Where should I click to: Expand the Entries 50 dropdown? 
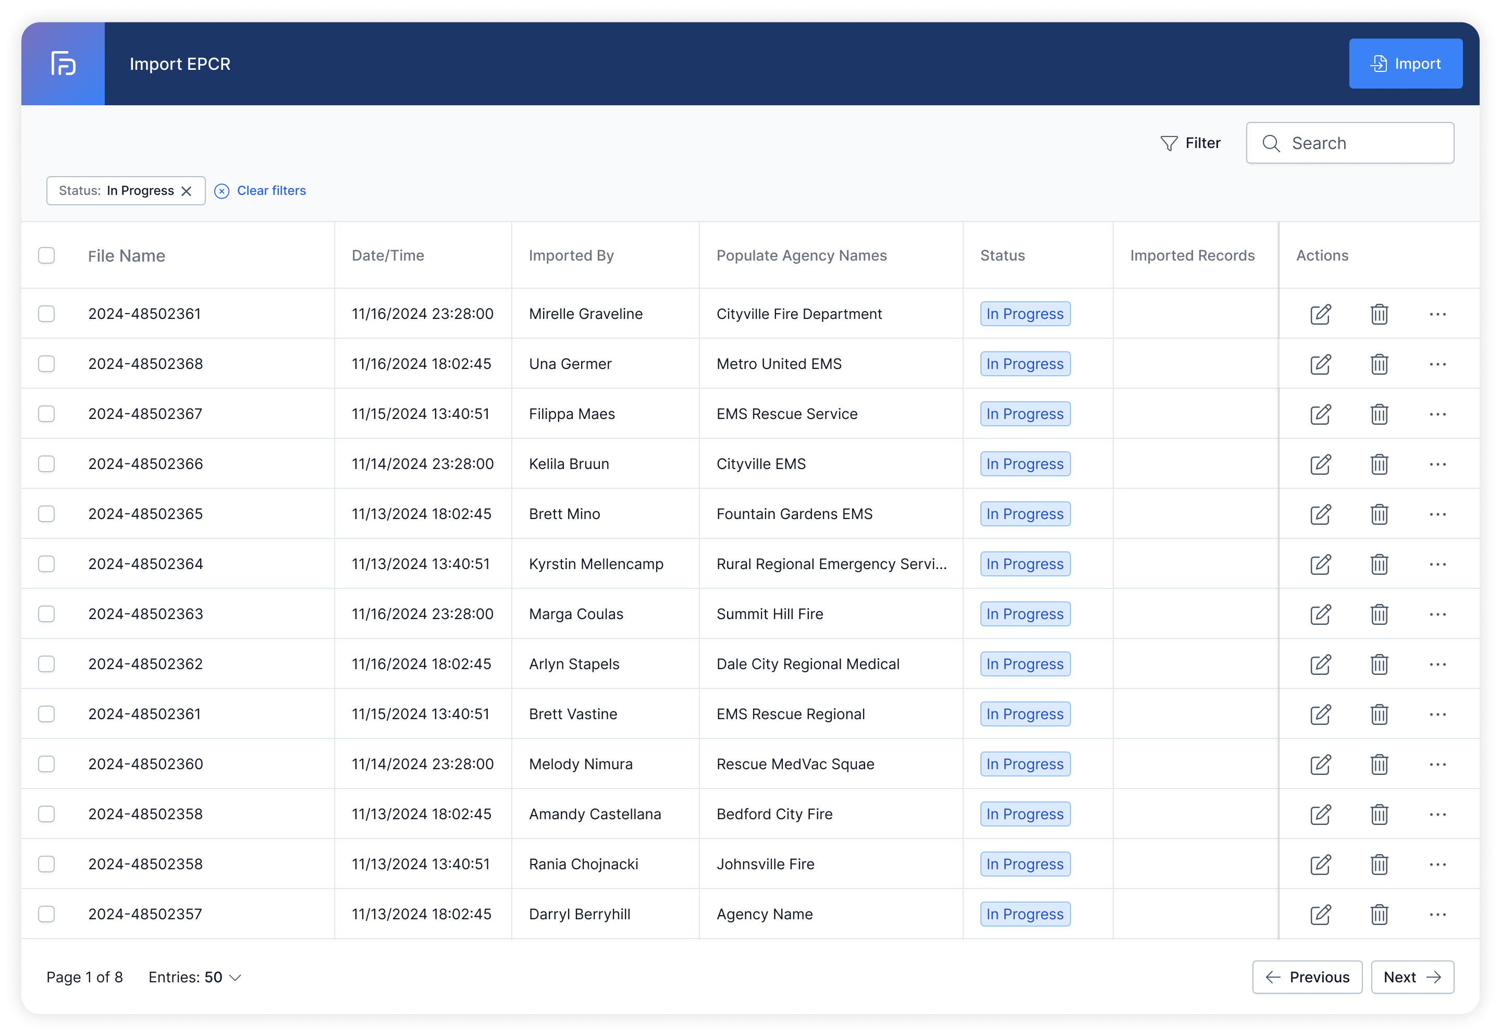(x=195, y=977)
